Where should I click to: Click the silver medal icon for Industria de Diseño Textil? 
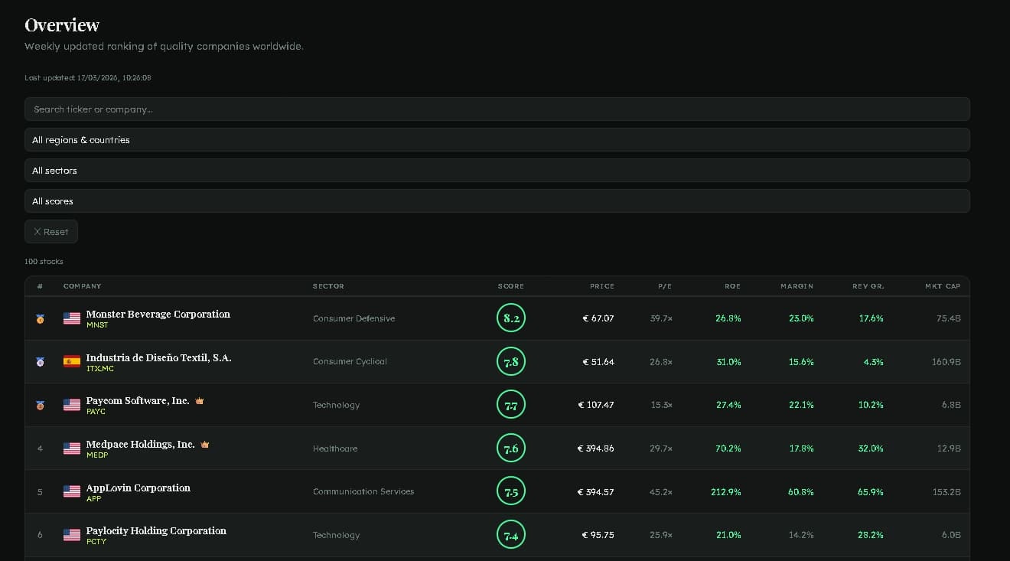click(x=40, y=361)
